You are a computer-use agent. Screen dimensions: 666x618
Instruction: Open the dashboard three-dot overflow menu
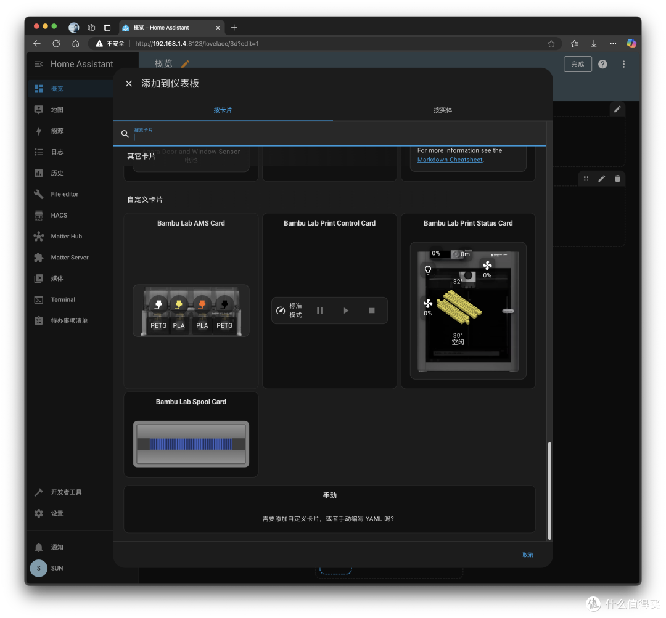623,64
